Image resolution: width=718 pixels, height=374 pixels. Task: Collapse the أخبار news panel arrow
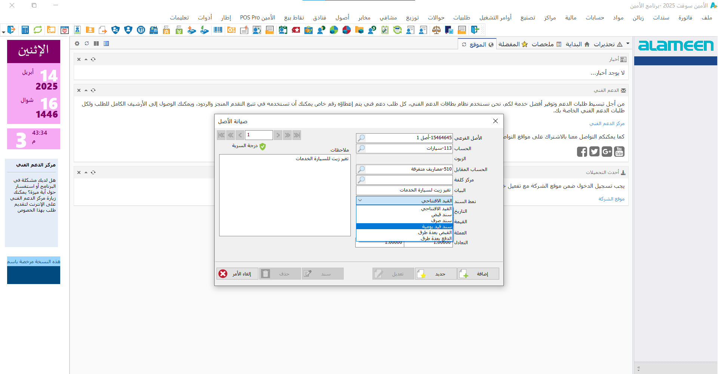click(86, 59)
